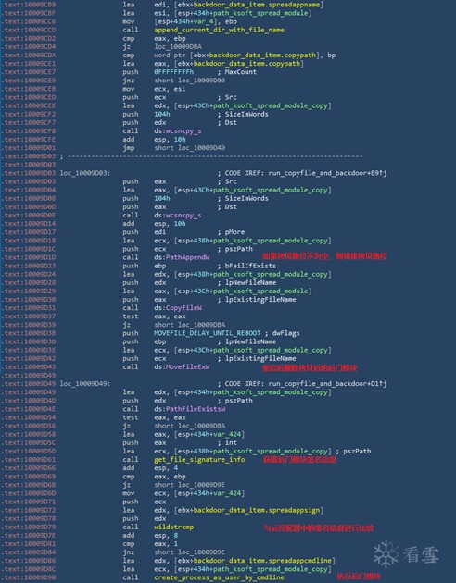Click the Dst comment on the push edx line
Screen dimensions: 456x583
coord(231,123)
